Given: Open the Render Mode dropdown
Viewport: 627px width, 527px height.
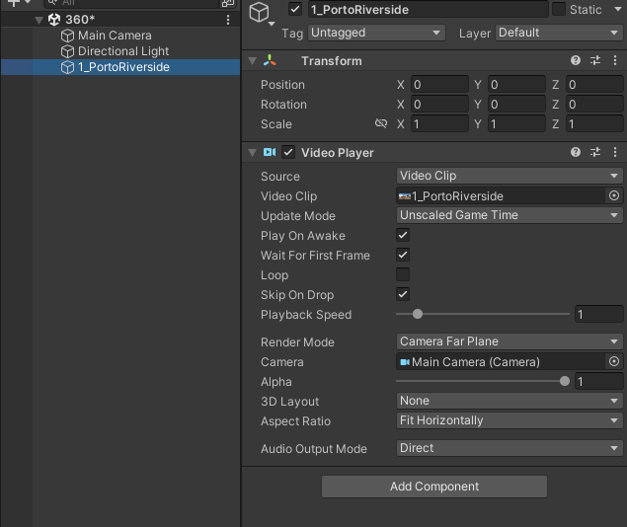Looking at the screenshot, I should point(509,341).
